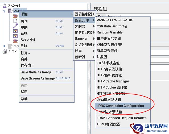
Task: Click the disabled grey thread group icon
Action: (x=10, y=46)
